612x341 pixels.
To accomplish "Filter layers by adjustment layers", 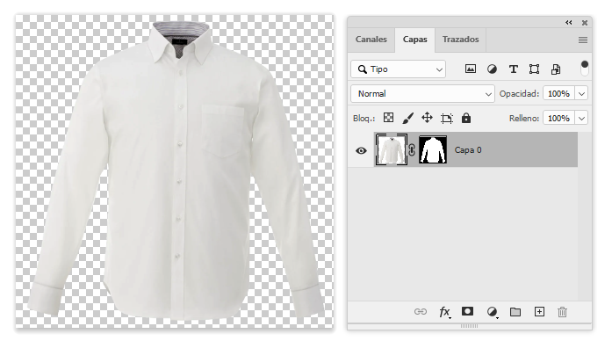I will [x=492, y=69].
